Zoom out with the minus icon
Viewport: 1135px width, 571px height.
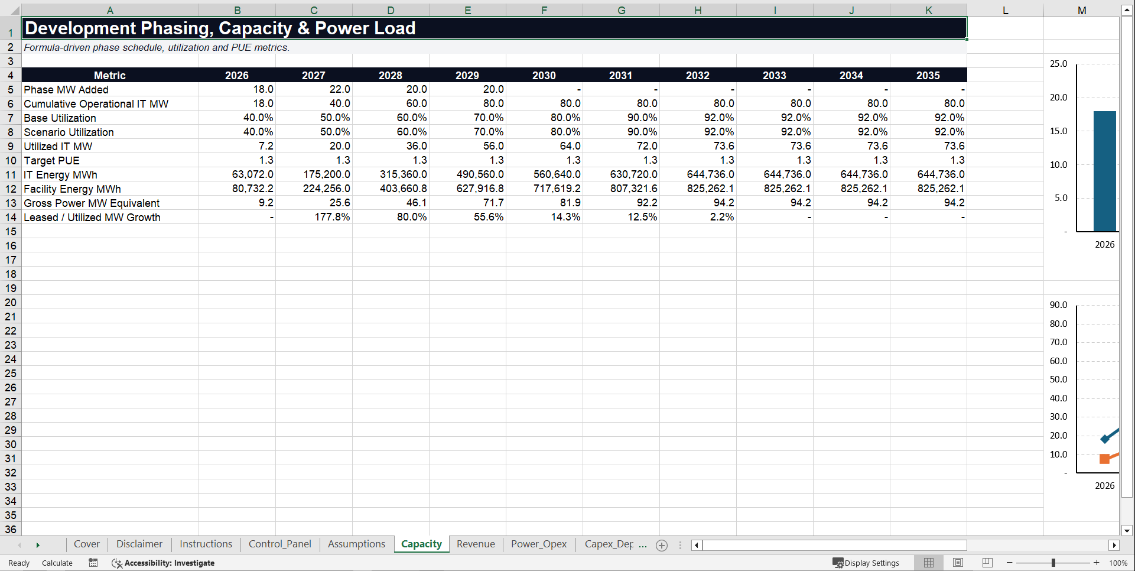1009,563
